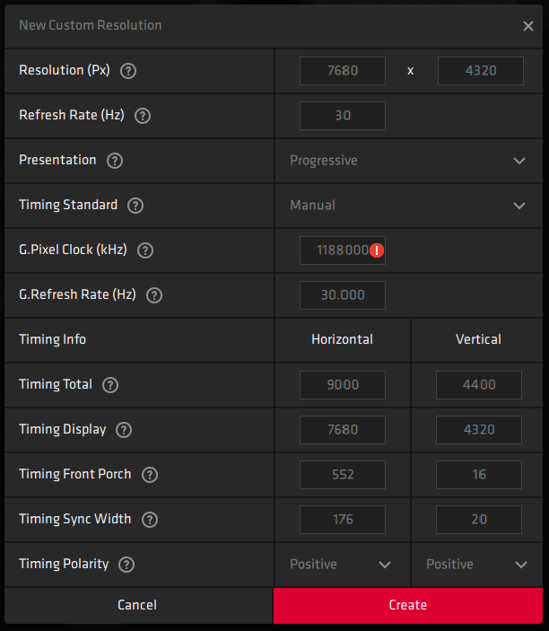Open the vertical Timing Polarity dropdown
549x631 pixels.
[477, 565]
